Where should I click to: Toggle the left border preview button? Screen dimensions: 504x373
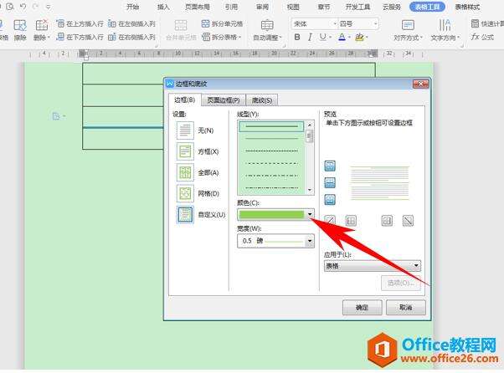(x=351, y=221)
